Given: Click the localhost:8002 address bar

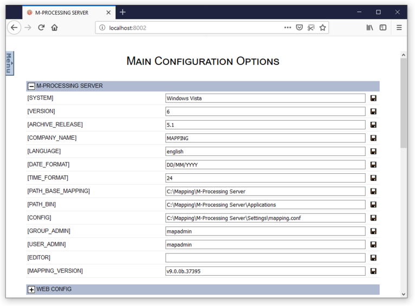Looking at the screenshot, I should (190, 28).
